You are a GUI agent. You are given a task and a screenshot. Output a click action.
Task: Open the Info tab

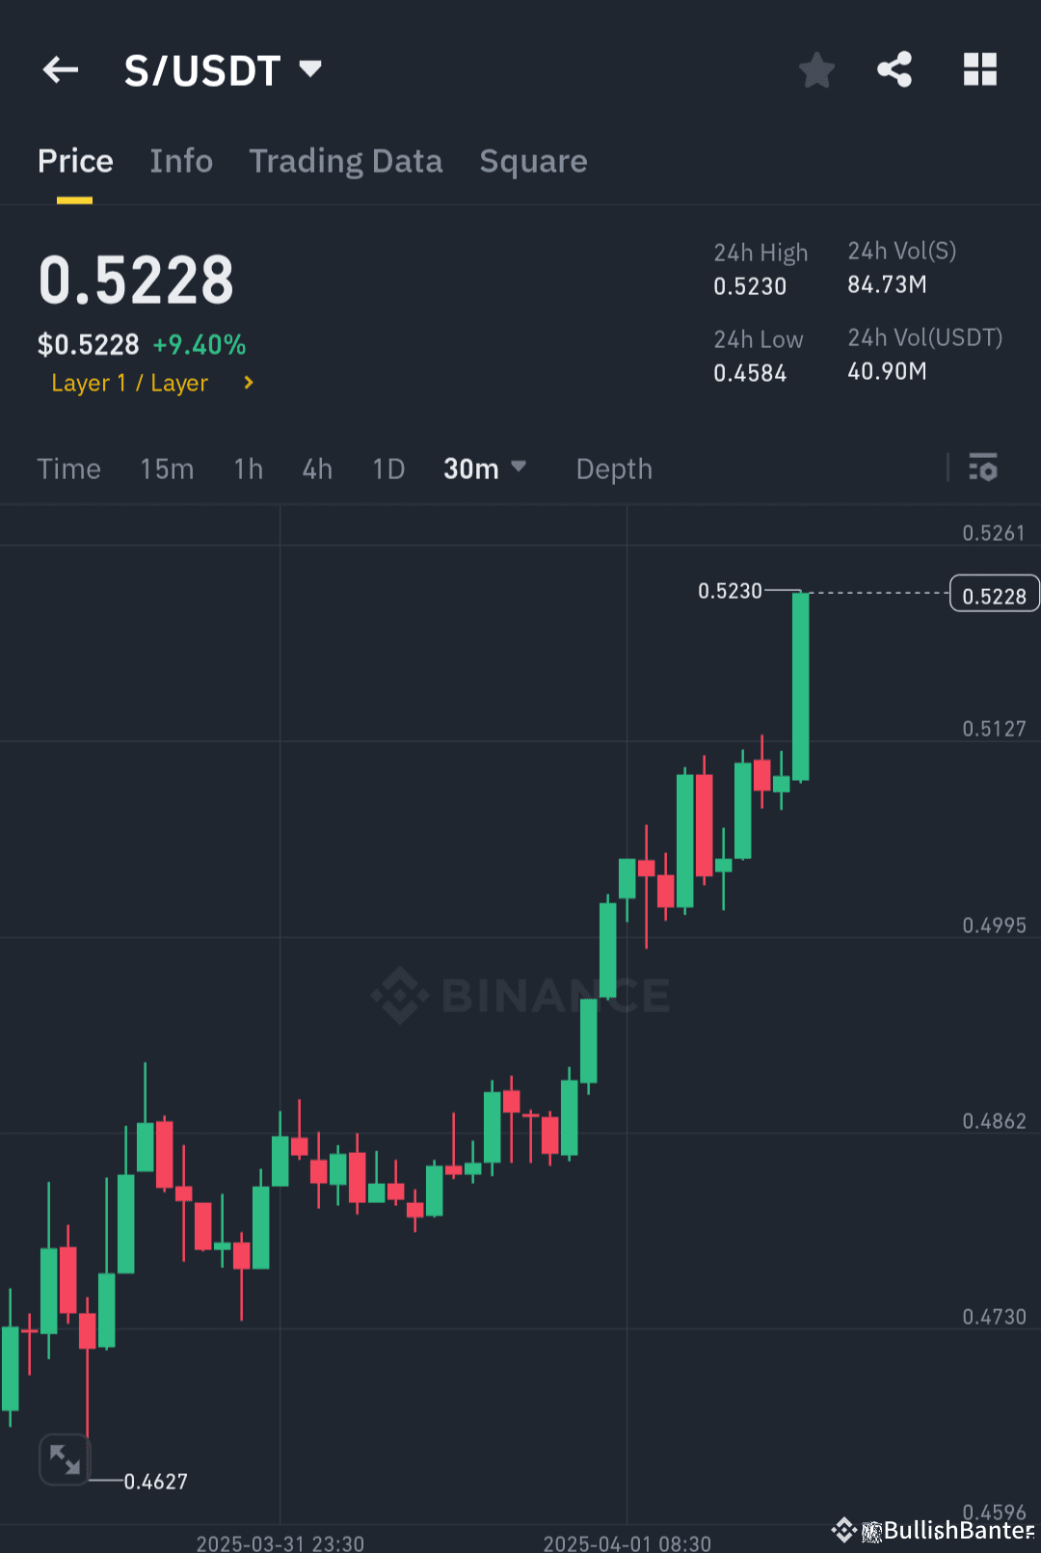pyautogui.click(x=181, y=161)
